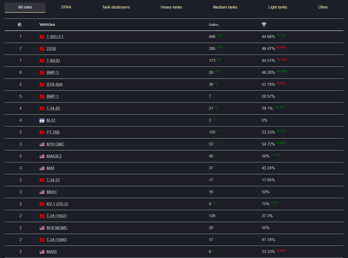Open the Tank destroyers tab
Viewport: 348px width, 258px height.
pos(116,7)
